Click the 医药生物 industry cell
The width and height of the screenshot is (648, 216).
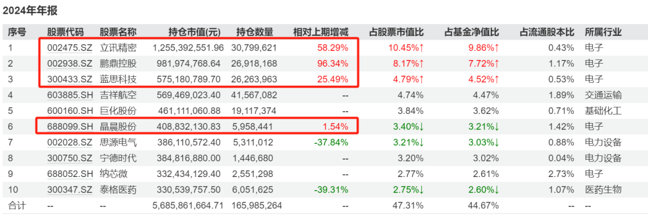pos(604,190)
